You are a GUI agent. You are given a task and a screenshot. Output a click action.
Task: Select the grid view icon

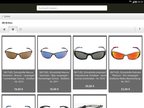click(13, 30)
